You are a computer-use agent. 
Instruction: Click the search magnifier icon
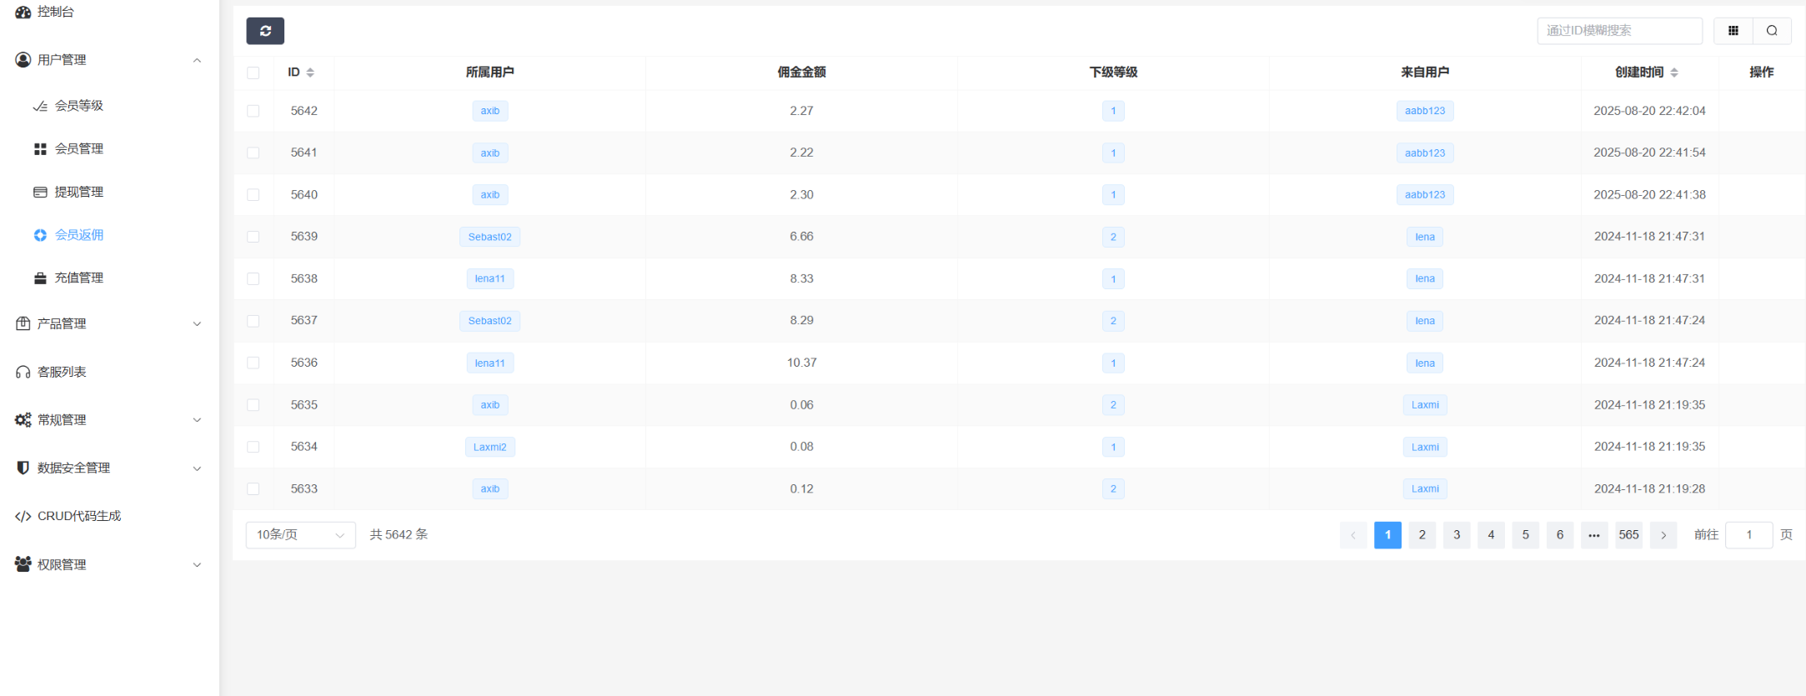pos(1772,31)
